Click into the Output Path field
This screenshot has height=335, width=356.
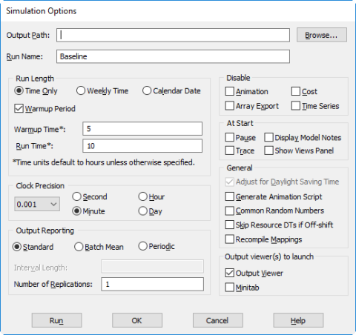[x=173, y=35]
